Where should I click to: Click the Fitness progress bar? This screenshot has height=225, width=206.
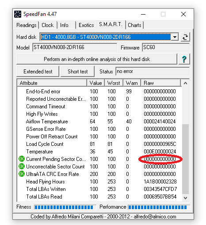tap(65, 207)
